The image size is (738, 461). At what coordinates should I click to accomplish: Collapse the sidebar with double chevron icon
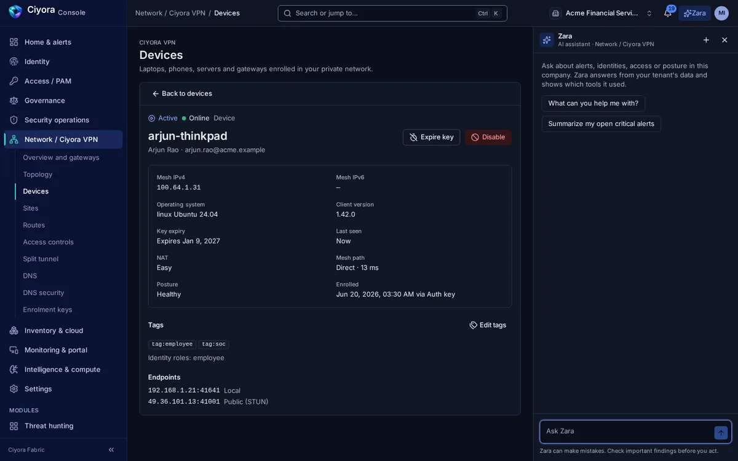pos(111,450)
